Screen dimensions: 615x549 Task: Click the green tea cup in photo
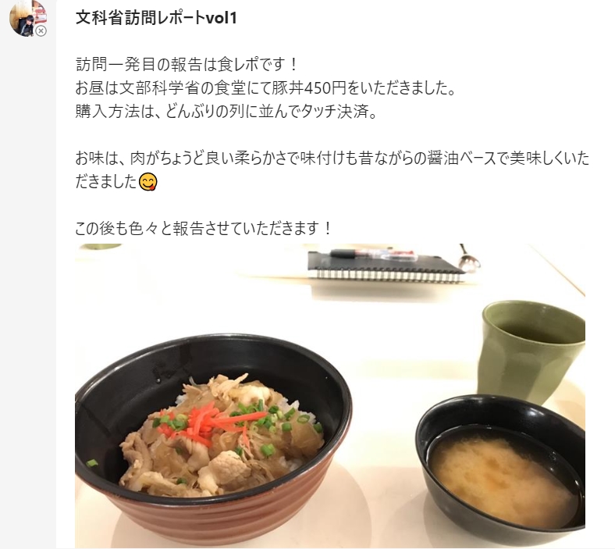point(531,351)
